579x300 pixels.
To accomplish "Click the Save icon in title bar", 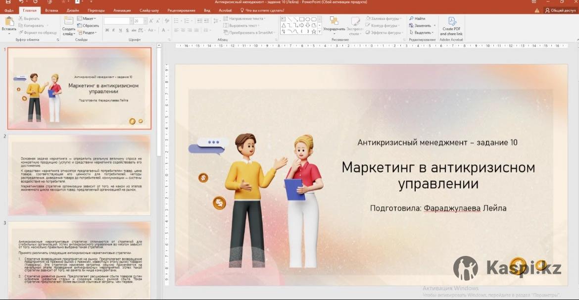I will (8, 2).
